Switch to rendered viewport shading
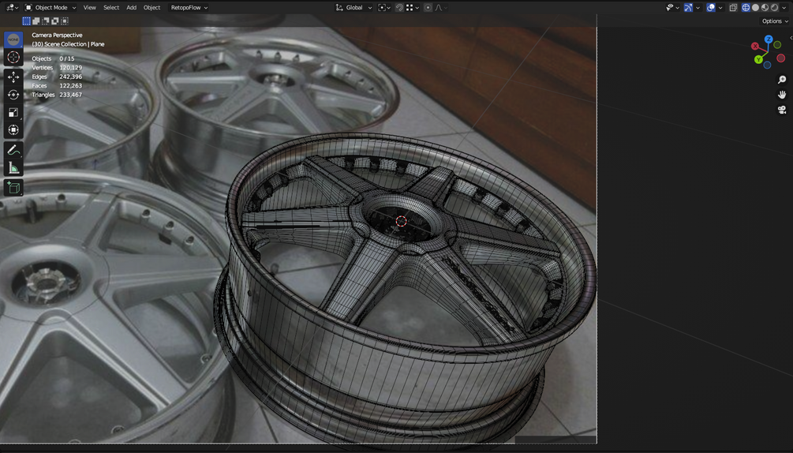 pos(775,8)
